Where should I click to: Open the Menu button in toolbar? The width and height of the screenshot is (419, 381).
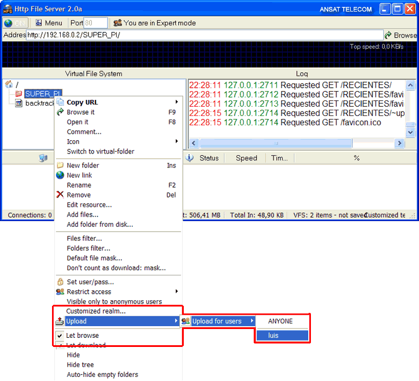[49, 23]
